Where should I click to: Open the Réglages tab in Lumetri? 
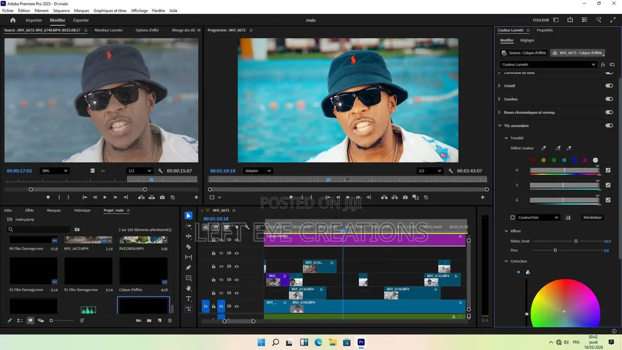click(527, 40)
